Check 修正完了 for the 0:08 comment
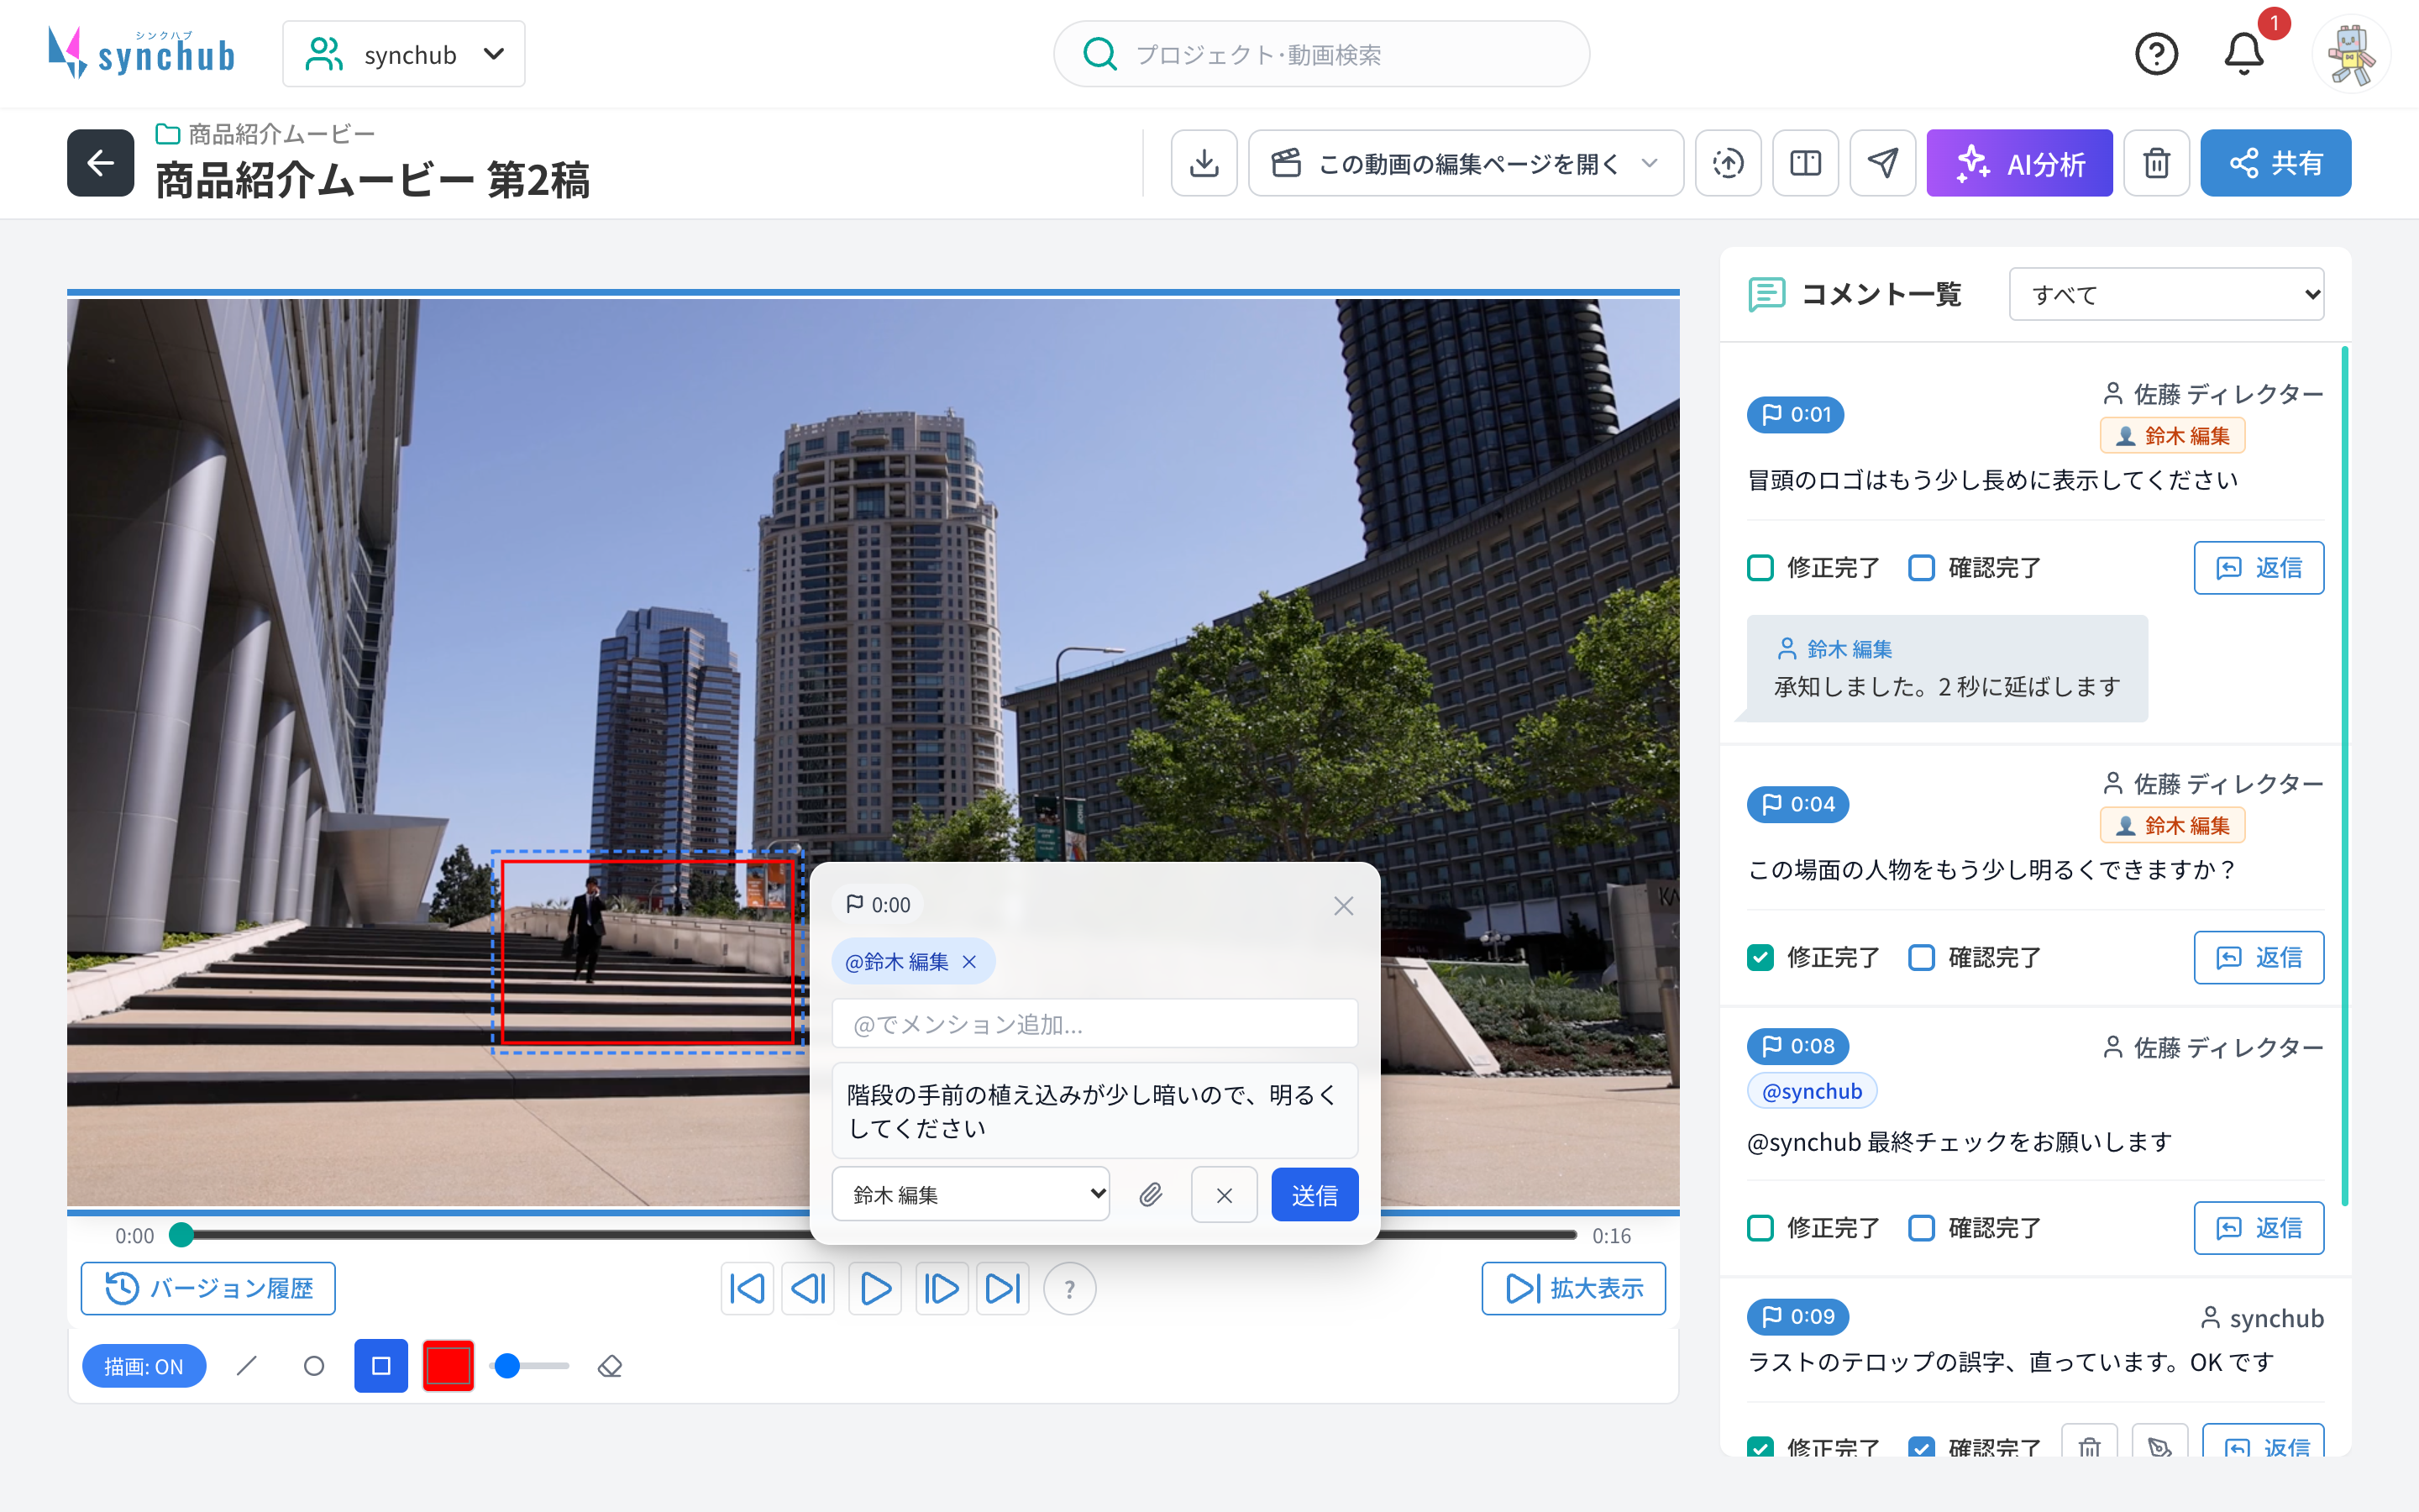 click(x=1760, y=1228)
